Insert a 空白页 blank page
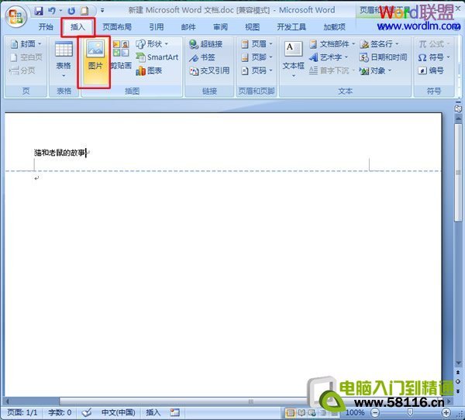The image size is (465, 420). click(x=26, y=57)
